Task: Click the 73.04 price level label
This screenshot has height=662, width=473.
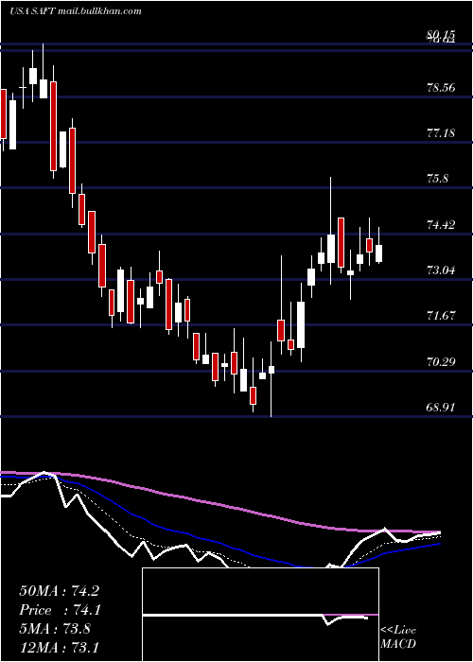Action: (441, 270)
